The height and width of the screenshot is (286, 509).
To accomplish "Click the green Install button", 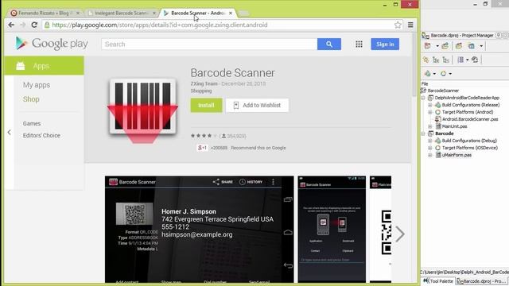I will (x=206, y=106).
